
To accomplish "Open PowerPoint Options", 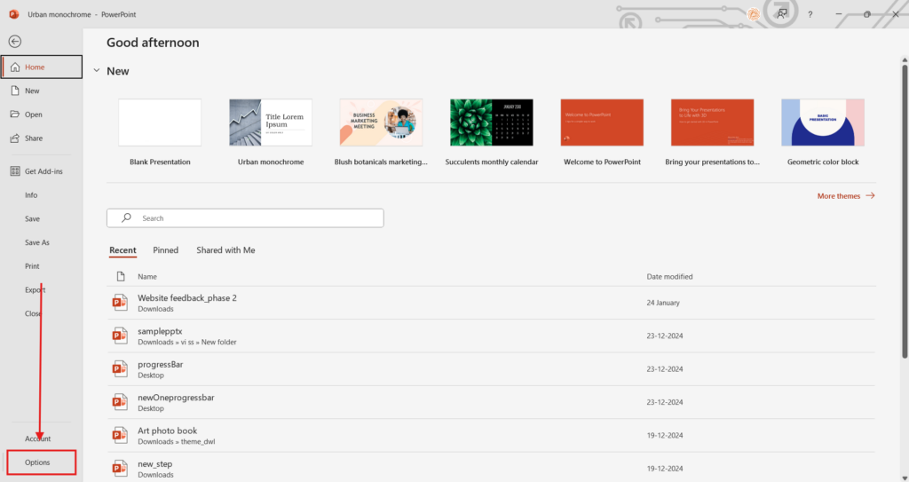I will [x=40, y=462].
